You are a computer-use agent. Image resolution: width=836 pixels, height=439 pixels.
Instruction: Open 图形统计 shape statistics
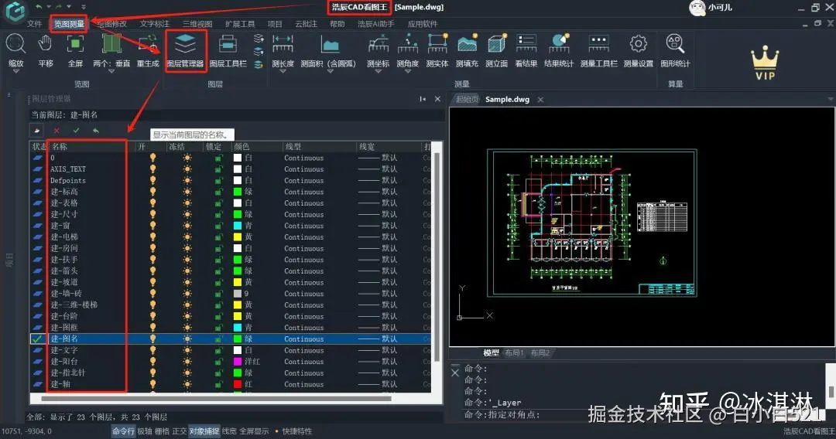tap(675, 50)
